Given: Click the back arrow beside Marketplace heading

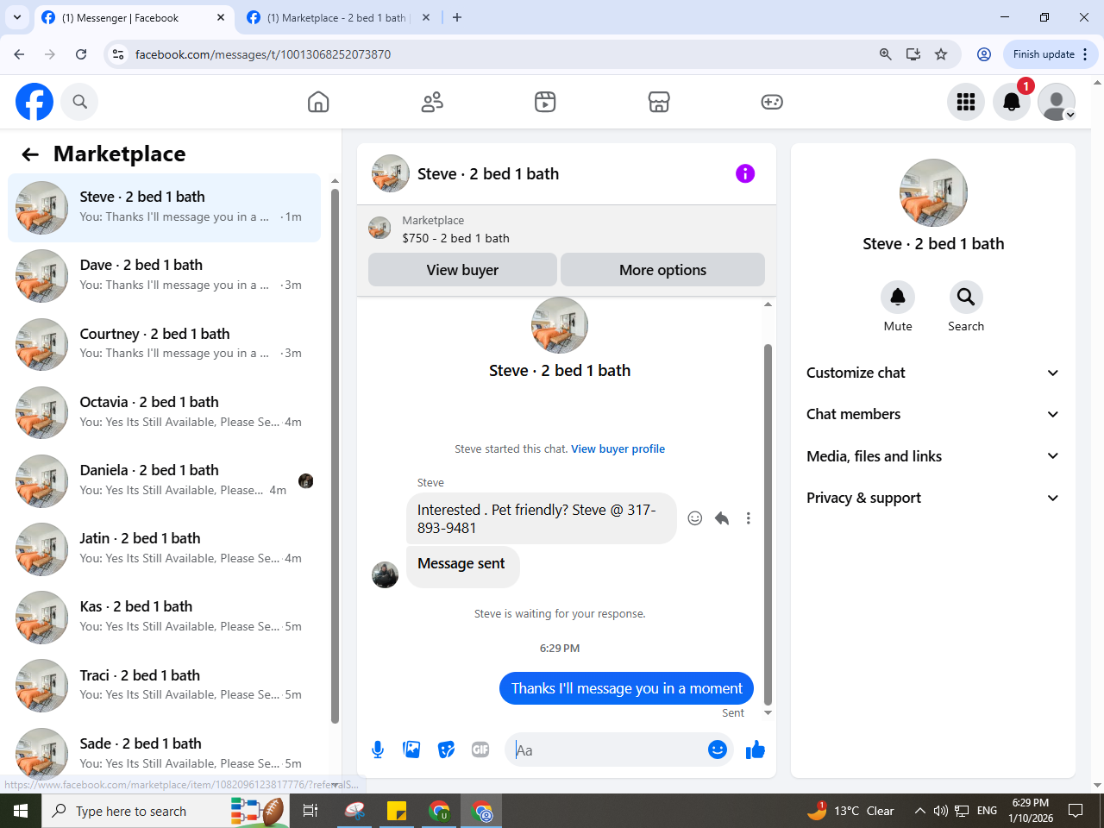Looking at the screenshot, I should pos(30,154).
